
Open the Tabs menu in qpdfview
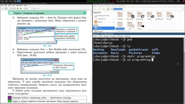tap(14, 5)
